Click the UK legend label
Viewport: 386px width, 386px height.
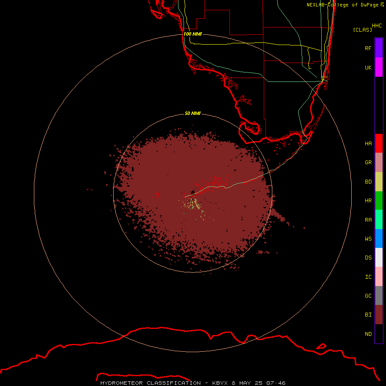point(368,67)
